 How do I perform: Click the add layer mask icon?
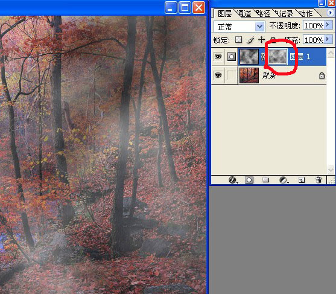tap(249, 180)
